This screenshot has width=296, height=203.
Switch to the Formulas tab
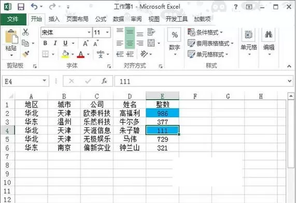pos(101,19)
